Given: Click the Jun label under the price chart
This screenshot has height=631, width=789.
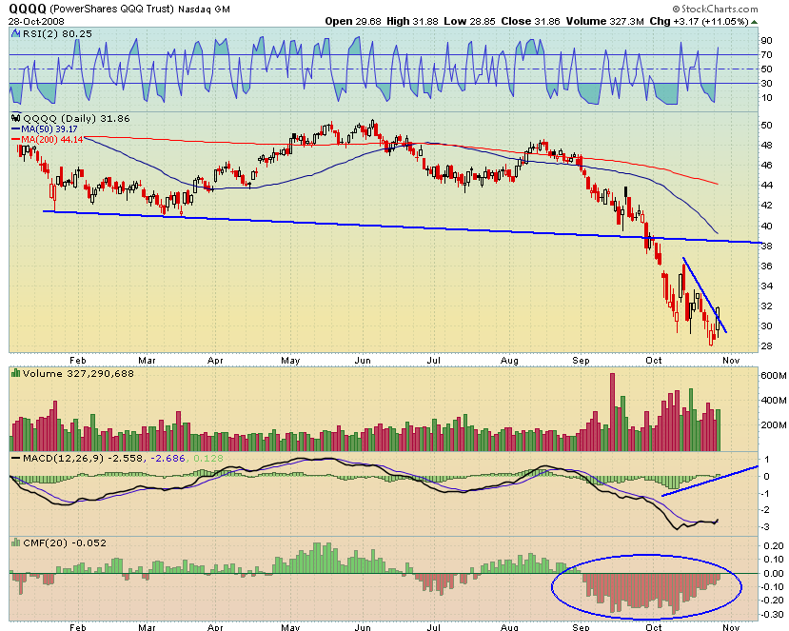Looking at the screenshot, I should tap(363, 361).
